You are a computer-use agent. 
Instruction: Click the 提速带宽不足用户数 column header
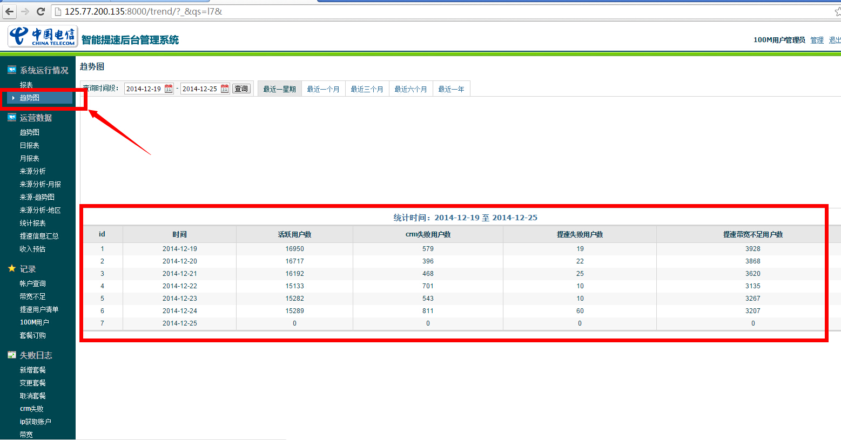pos(753,234)
